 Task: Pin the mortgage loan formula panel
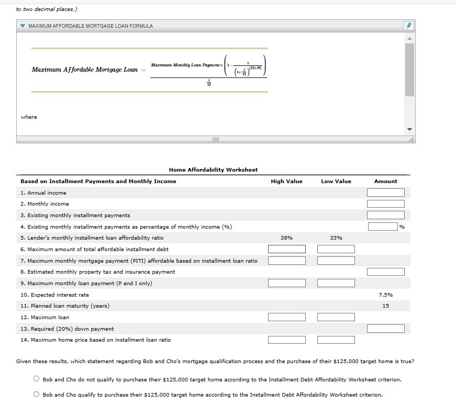[x=408, y=26]
